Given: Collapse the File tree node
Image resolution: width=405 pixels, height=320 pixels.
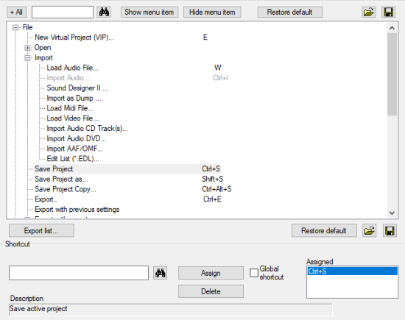Looking at the screenshot, I should click(x=15, y=27).
